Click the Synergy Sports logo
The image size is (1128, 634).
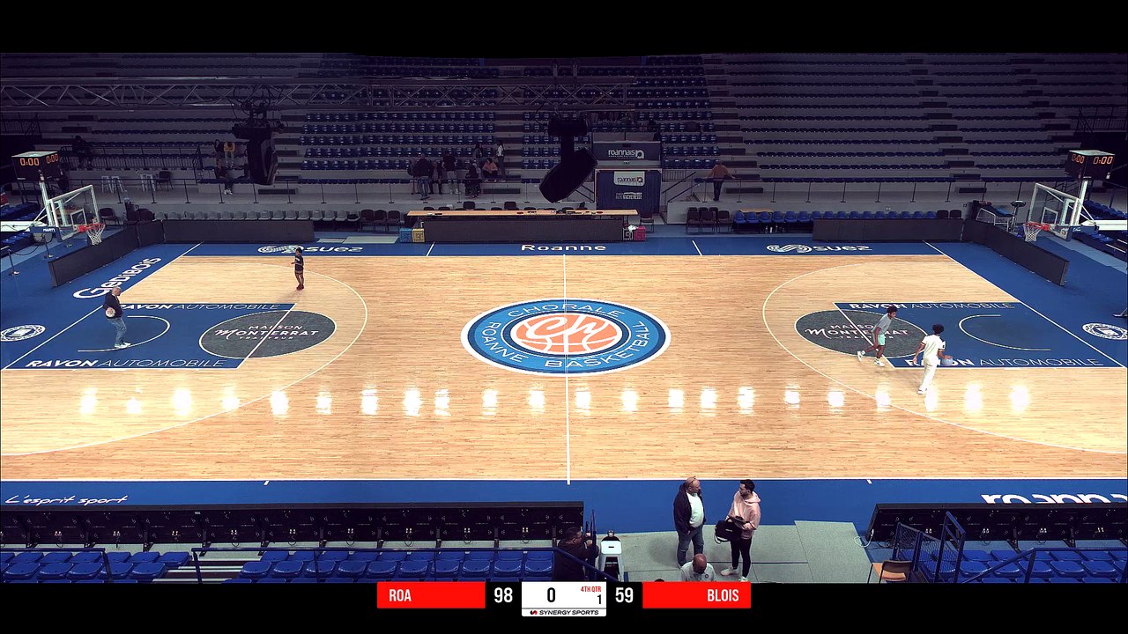[564, 612]
